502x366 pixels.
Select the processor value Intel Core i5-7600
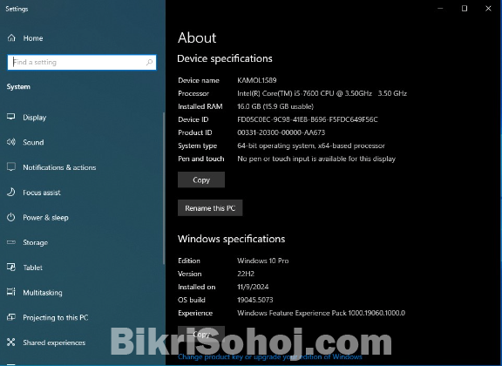322,93
